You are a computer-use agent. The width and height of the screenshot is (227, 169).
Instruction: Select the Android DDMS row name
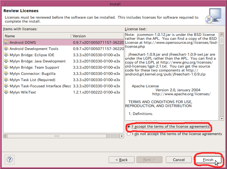point(23,42)
